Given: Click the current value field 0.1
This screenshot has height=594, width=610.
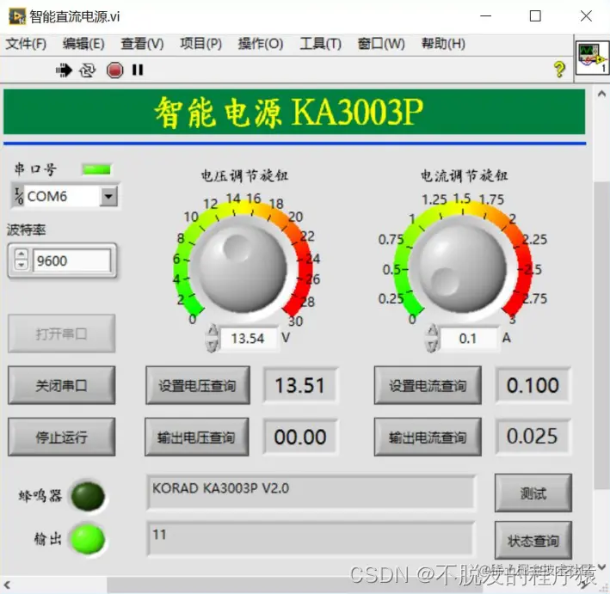Looking at the screenshot, I should pyautogui.click(x=468, y=338).
